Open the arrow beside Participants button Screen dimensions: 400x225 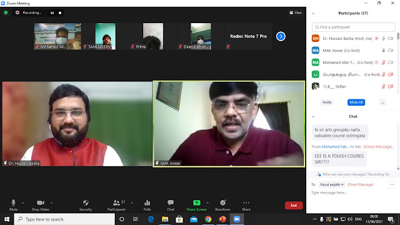pos(132,202)
